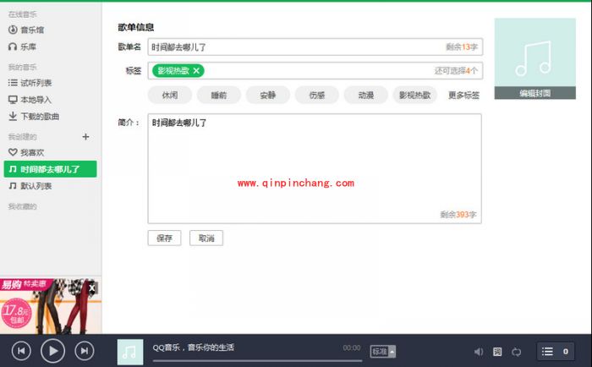Click the 简介 description text area
The width and height of the screenshot is (592, 367).
315,168
